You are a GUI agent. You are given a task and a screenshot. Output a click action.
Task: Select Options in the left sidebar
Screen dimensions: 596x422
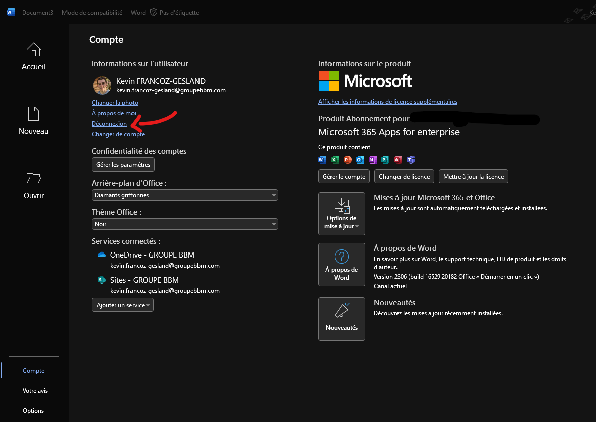tap(33, 411)
